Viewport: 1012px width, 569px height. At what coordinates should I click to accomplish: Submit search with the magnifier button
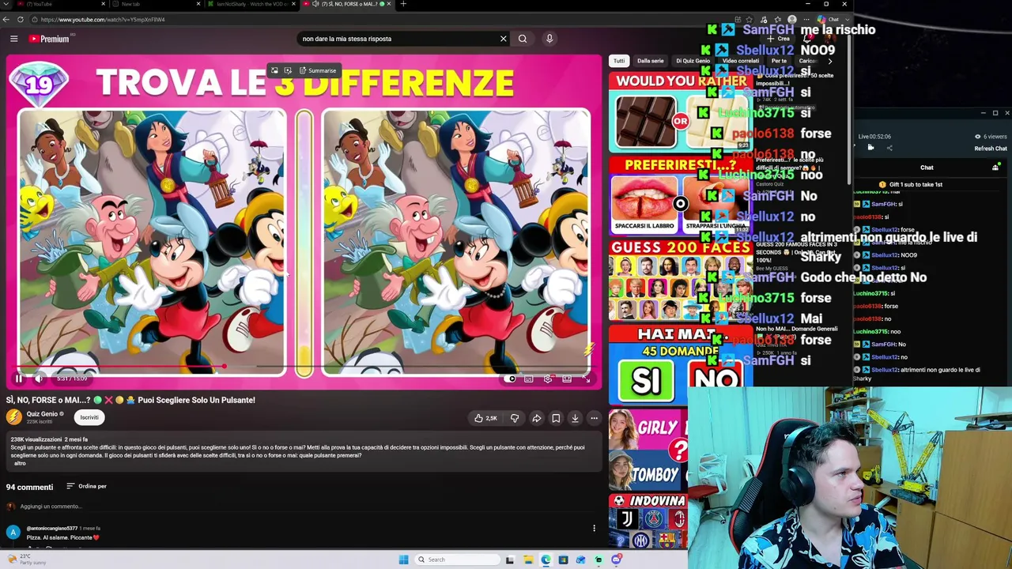[x=523, y=39]
